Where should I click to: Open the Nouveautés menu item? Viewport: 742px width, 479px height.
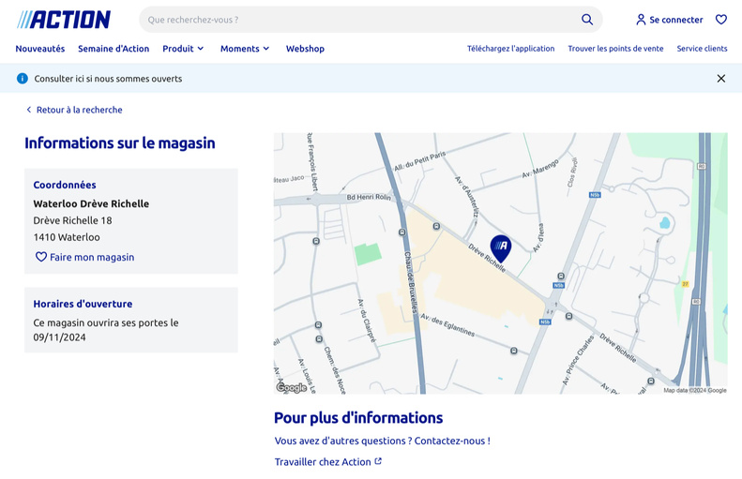pos(40,49)
